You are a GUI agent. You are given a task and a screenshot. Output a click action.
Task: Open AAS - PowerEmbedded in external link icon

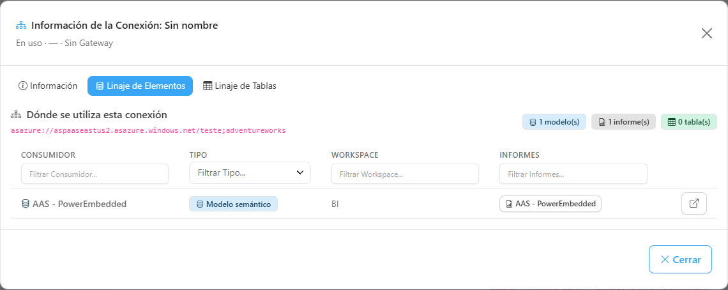click(694, 204)
